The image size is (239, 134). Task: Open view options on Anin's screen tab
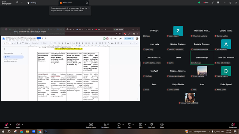tap(87, 3)
